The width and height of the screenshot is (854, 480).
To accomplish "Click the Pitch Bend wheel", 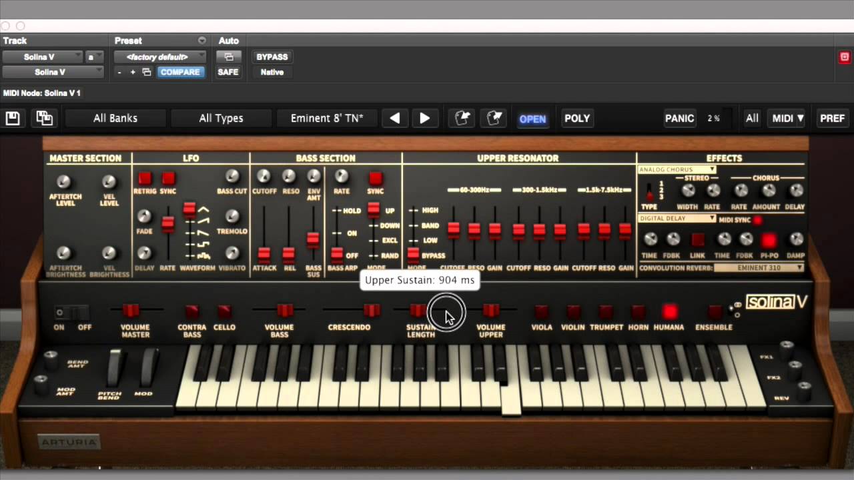I will point(115,367).
